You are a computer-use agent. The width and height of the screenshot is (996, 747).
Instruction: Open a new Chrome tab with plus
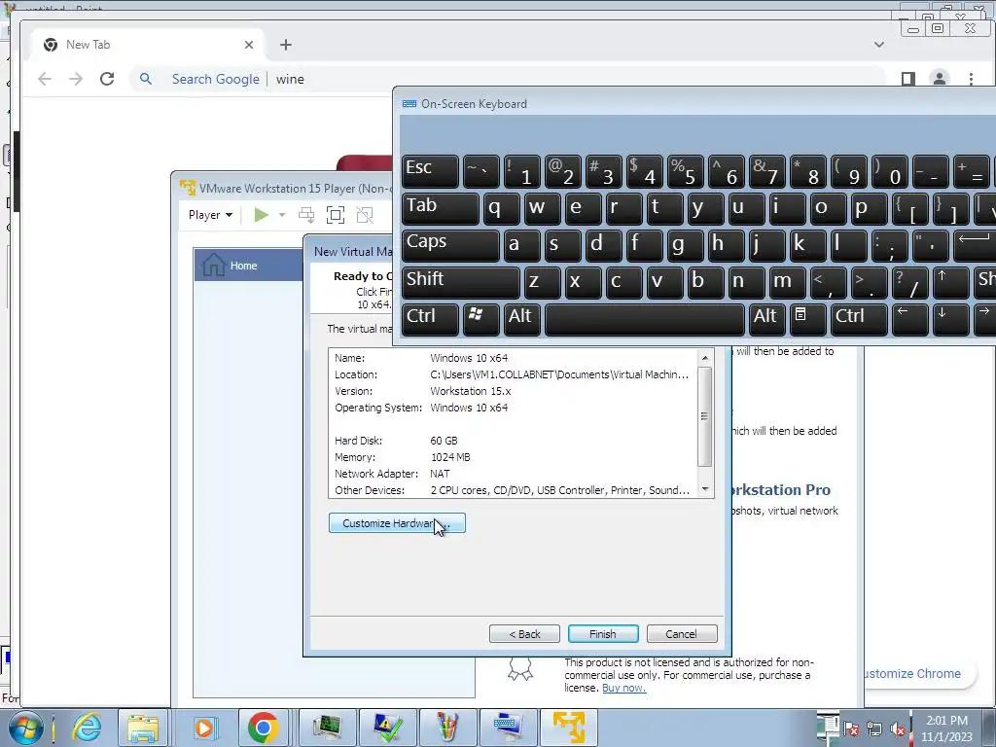pyautogui.click(x=286, y=45)
